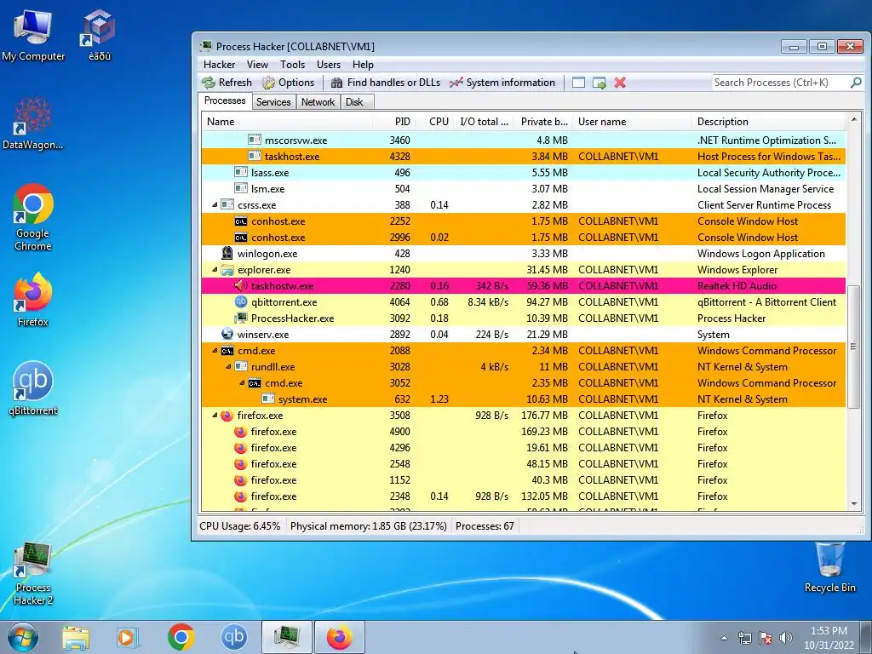Viewport: 872px width, 654px height.
Task: Select the system.exe process icon
Action: point(268,399)
